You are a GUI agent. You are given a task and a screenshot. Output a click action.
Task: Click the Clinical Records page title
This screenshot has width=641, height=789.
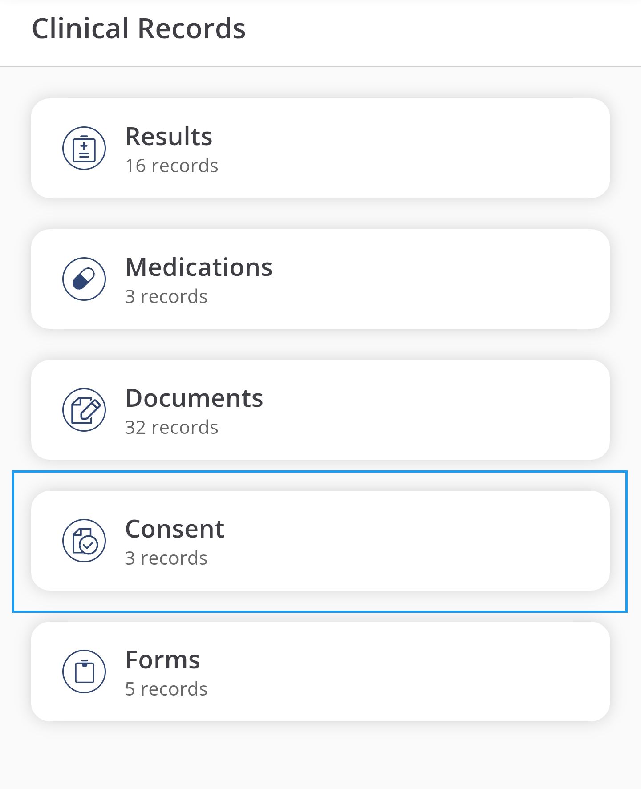[x=138, y=28]
